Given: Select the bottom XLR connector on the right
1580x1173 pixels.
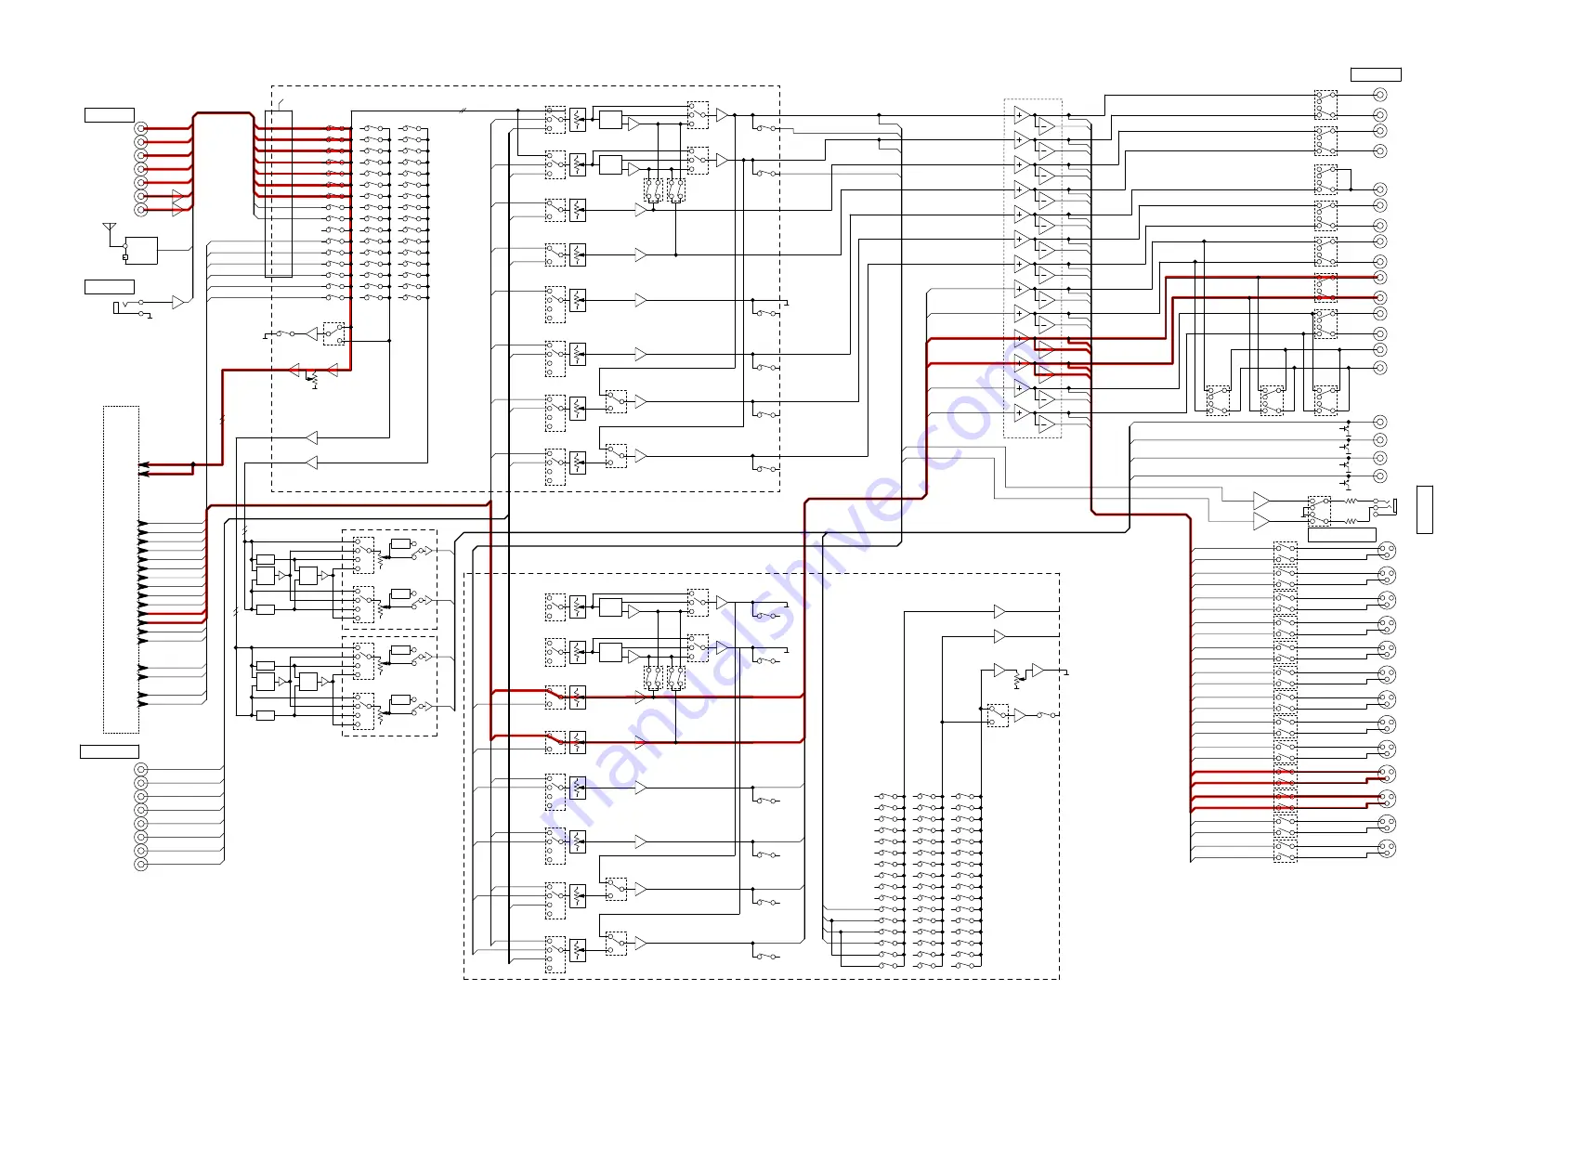Looking at the screenshot, I should [x=1387, y=847].
